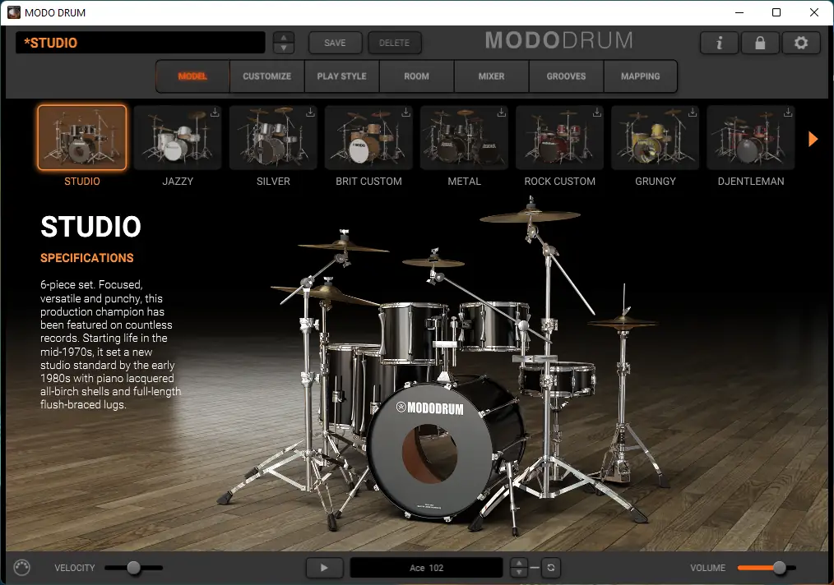Click the JAZZY label text
834x585 pixels.
click(x=178, y=182)
